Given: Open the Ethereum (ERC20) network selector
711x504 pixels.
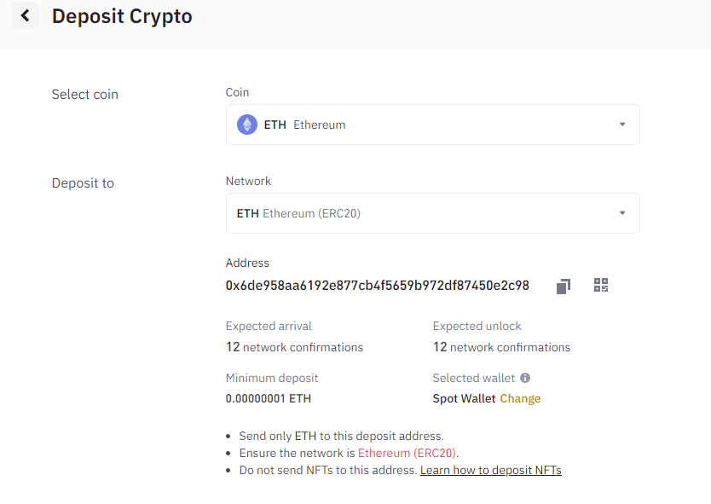Looking at the screenshot, I should [x=432, y=213].
